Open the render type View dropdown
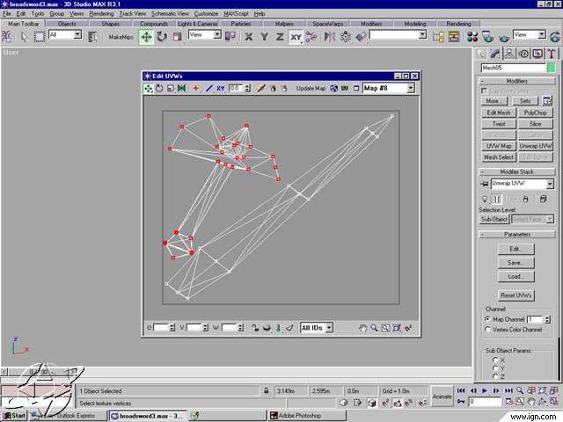563x422 pixels. (x=542, y=35)
